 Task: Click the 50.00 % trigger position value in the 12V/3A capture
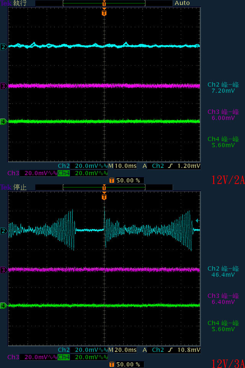(128, 365)
